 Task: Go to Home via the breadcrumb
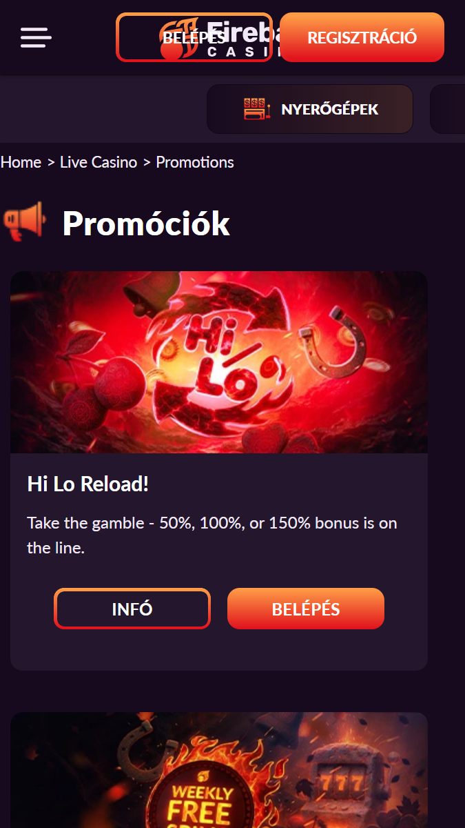[21, 162]
